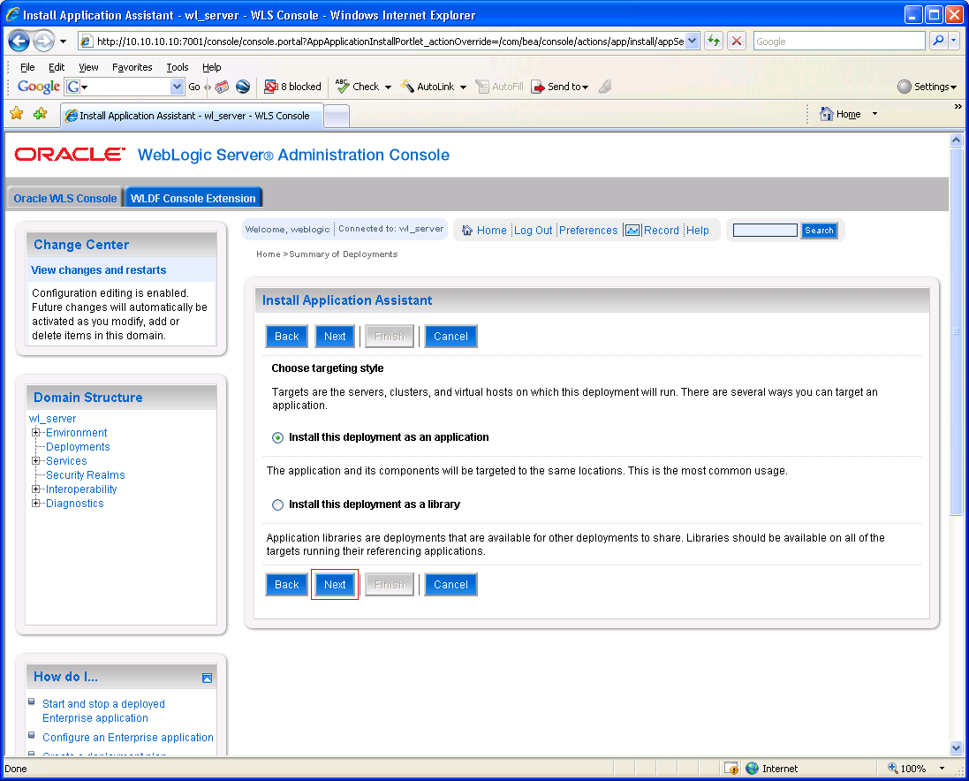Image resolution: width=969 pixels, height=781 pixels.
Task: Open the Preferences link
Action: tap(588, 231)
